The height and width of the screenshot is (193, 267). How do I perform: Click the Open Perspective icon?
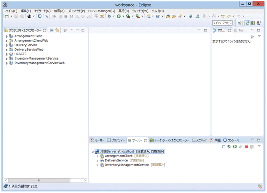(239, 23)
